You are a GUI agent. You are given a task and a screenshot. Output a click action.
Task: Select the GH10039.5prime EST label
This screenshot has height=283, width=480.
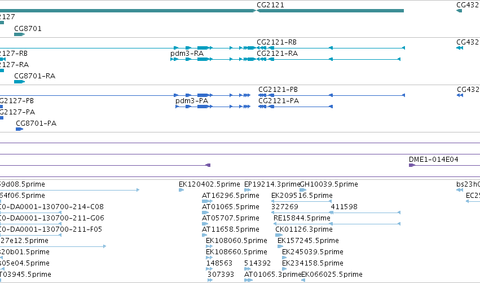(x=329, y=184)
